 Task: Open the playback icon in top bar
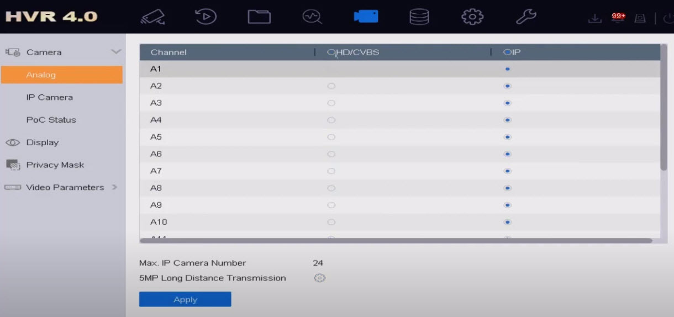(x=206, y=17)
